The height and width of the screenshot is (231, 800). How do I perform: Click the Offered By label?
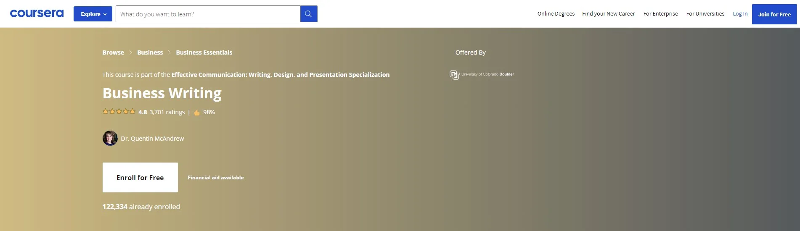(x=470, y=52)
